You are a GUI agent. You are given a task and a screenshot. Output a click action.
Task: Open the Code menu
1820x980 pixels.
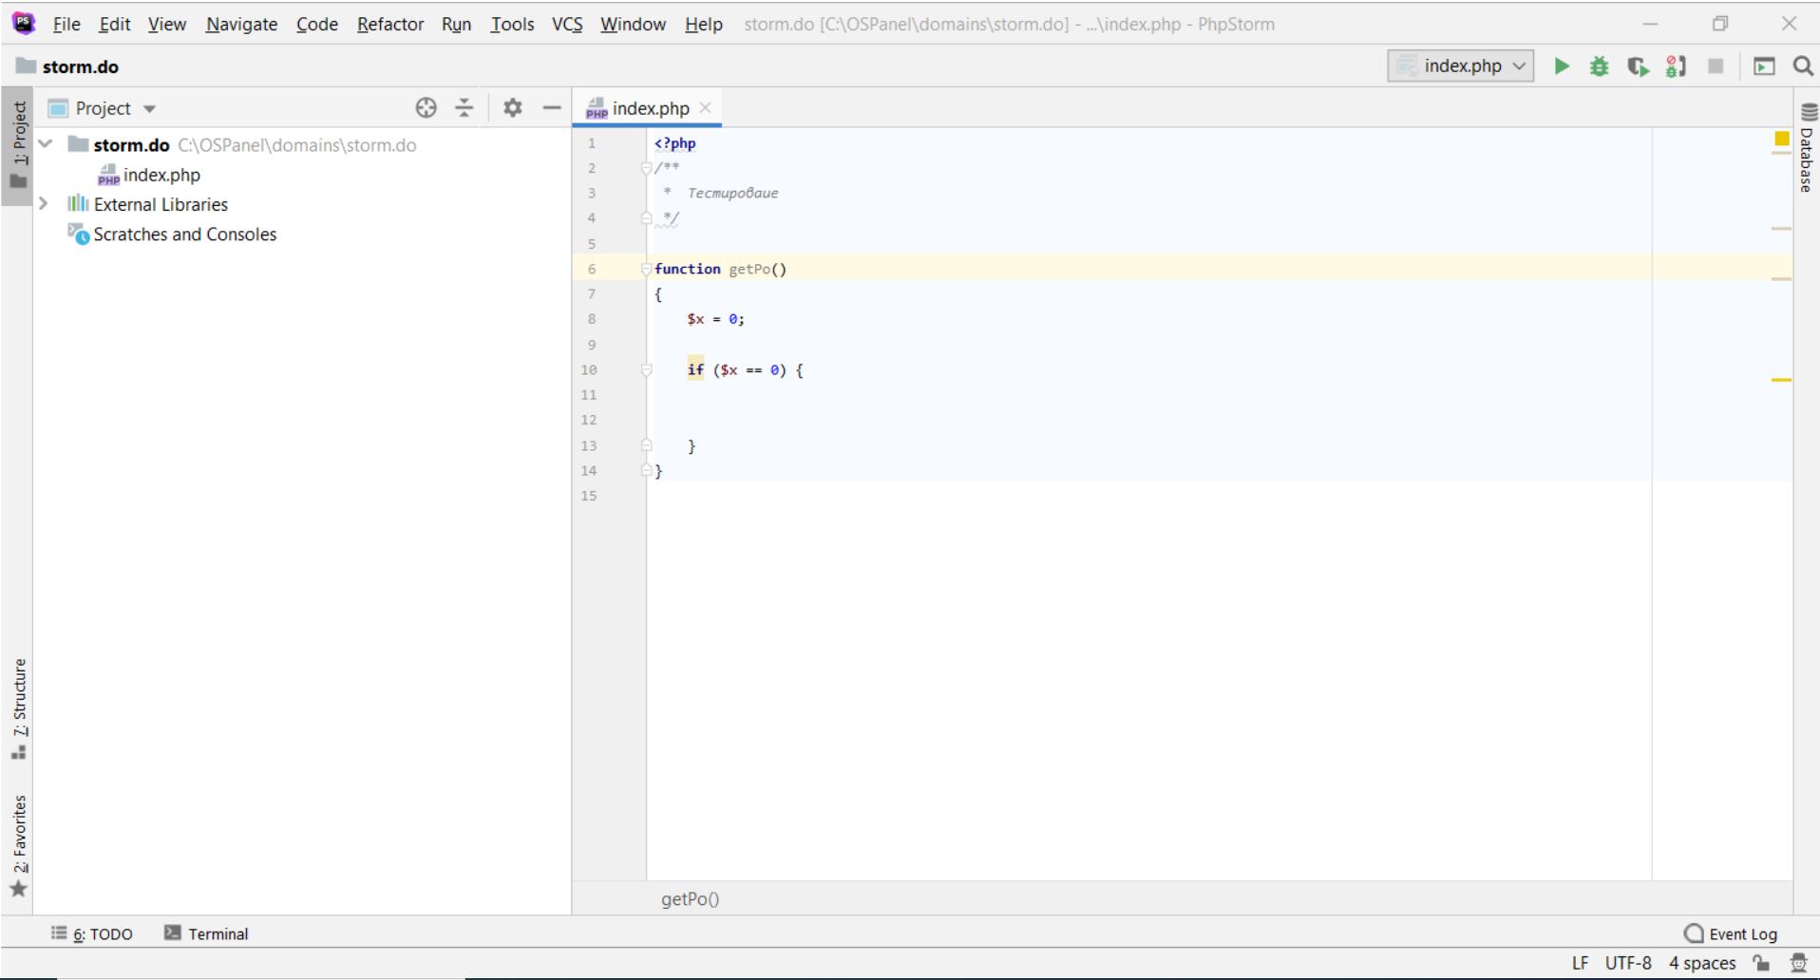[316, 24]
